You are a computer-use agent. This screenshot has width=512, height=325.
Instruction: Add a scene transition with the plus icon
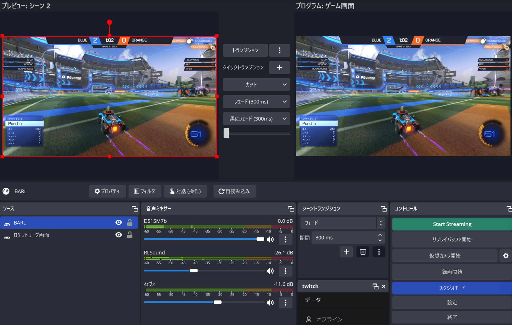(x=346, y=252)
